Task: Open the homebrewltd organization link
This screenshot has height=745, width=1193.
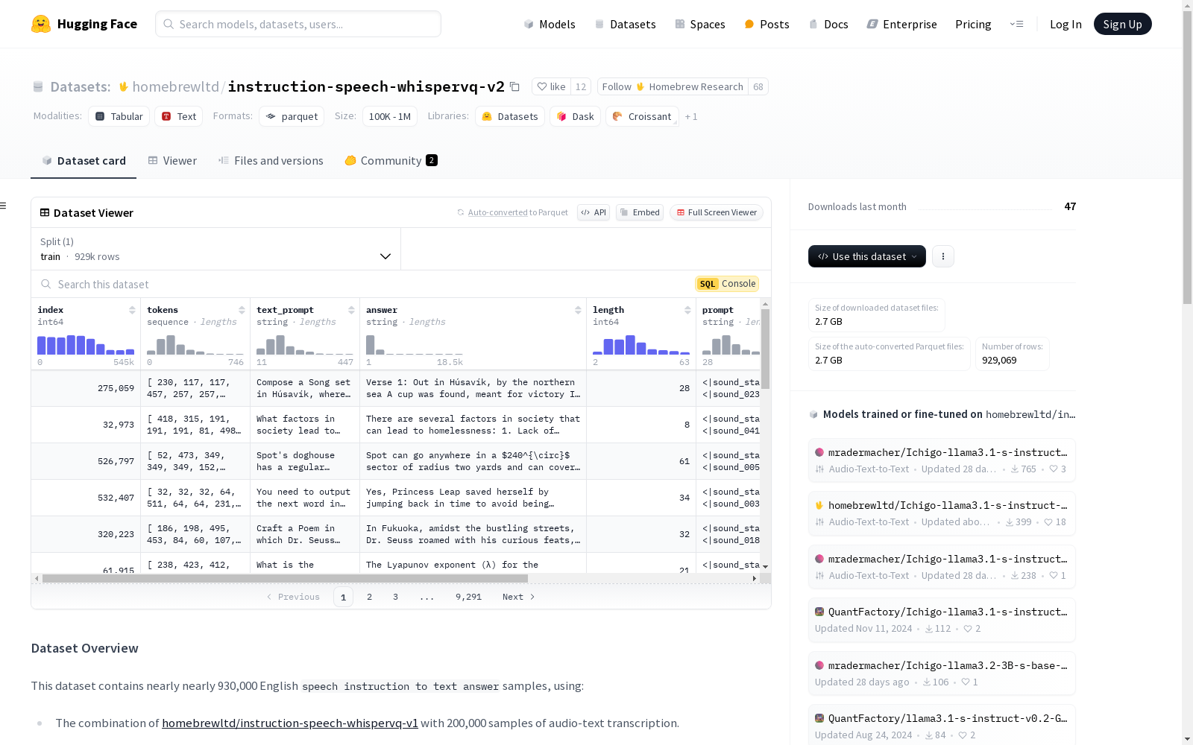Action: click(x=175, y=86)
